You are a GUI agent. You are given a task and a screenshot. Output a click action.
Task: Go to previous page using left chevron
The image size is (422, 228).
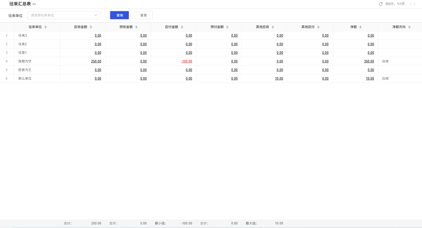coord(411,4)
